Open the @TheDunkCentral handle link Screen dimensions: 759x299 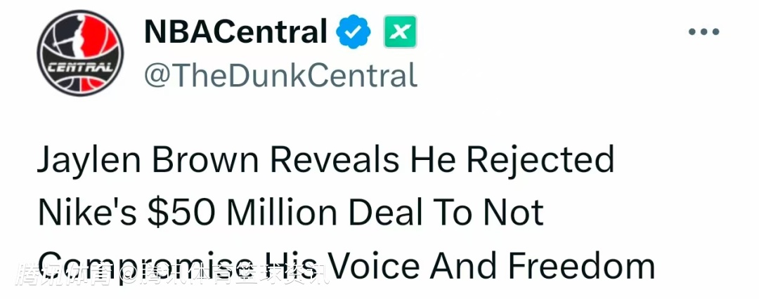pos(280,75)
